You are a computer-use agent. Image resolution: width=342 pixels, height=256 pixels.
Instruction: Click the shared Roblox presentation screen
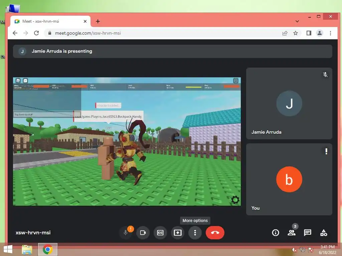tap(127, 141)
